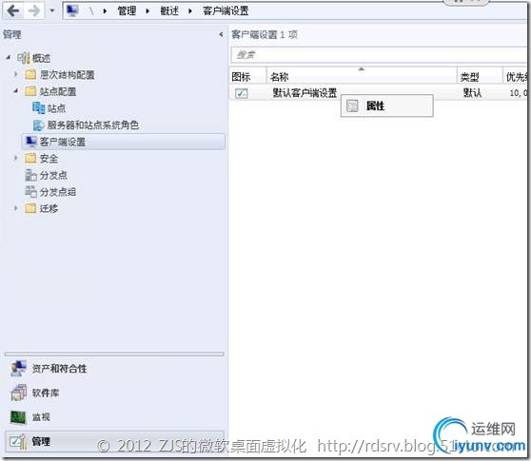
Task: Collapse the 概述 tree node
Action: tap(9, 57)
